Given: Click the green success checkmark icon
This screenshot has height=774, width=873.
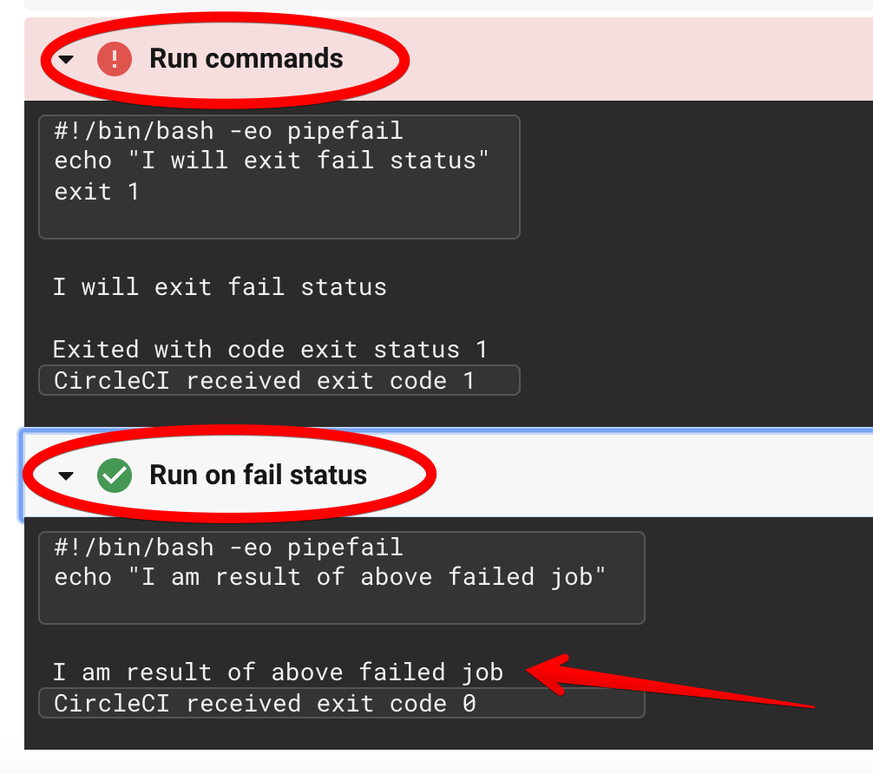Looking at the screenshot, I should click(x=114, y=476).
